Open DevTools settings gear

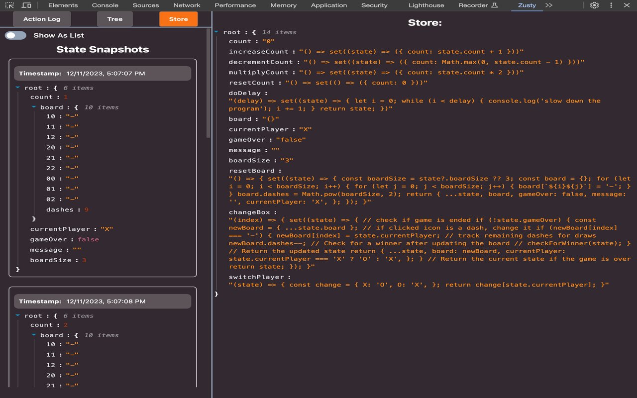(x=594, y=5)
